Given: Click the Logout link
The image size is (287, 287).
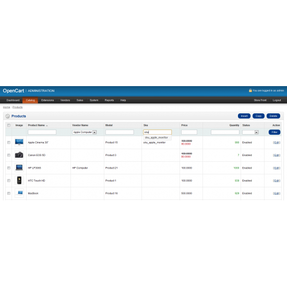Looking at the screenshot, I should [x=277, y=100].
